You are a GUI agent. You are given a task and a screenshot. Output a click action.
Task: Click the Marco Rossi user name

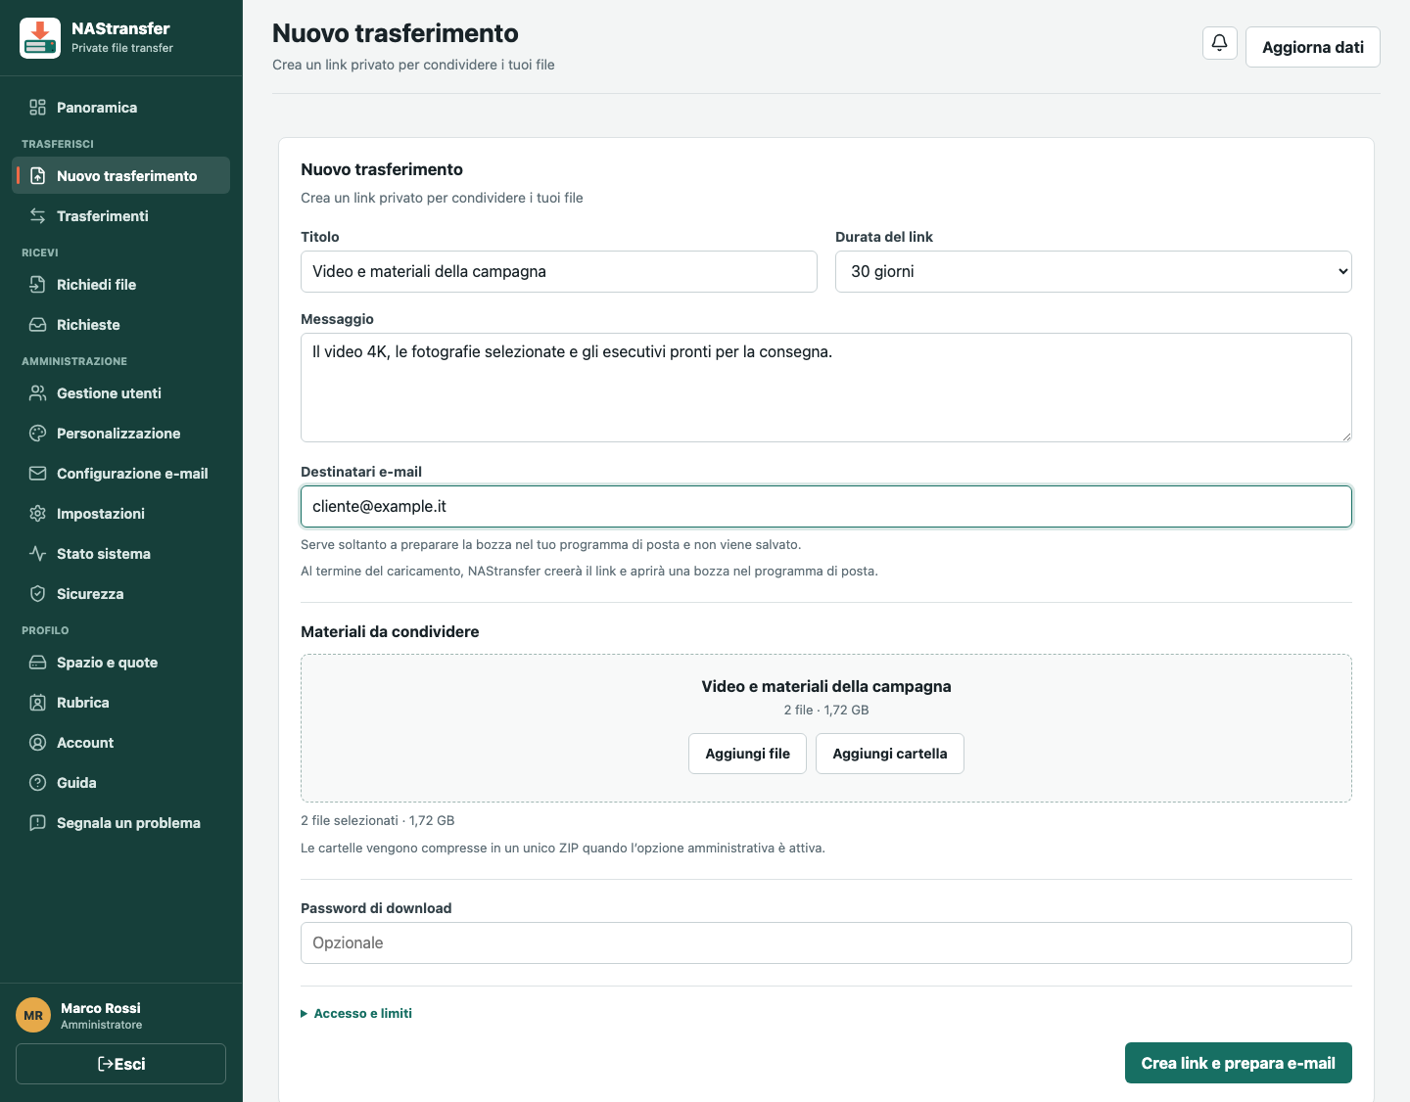click(x=101, y=1008)
